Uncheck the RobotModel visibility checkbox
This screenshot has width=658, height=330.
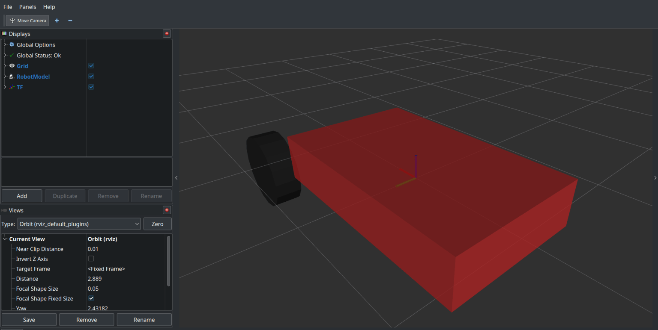(x=91, y=76)
